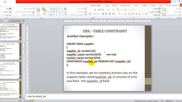Image resolution: width=182 pixels, height=102 pixels.
Task: Click Find (بحث) binoculars button
Action: [9, 9]
